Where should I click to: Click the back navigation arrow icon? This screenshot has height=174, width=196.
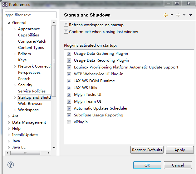coord(165,15)
